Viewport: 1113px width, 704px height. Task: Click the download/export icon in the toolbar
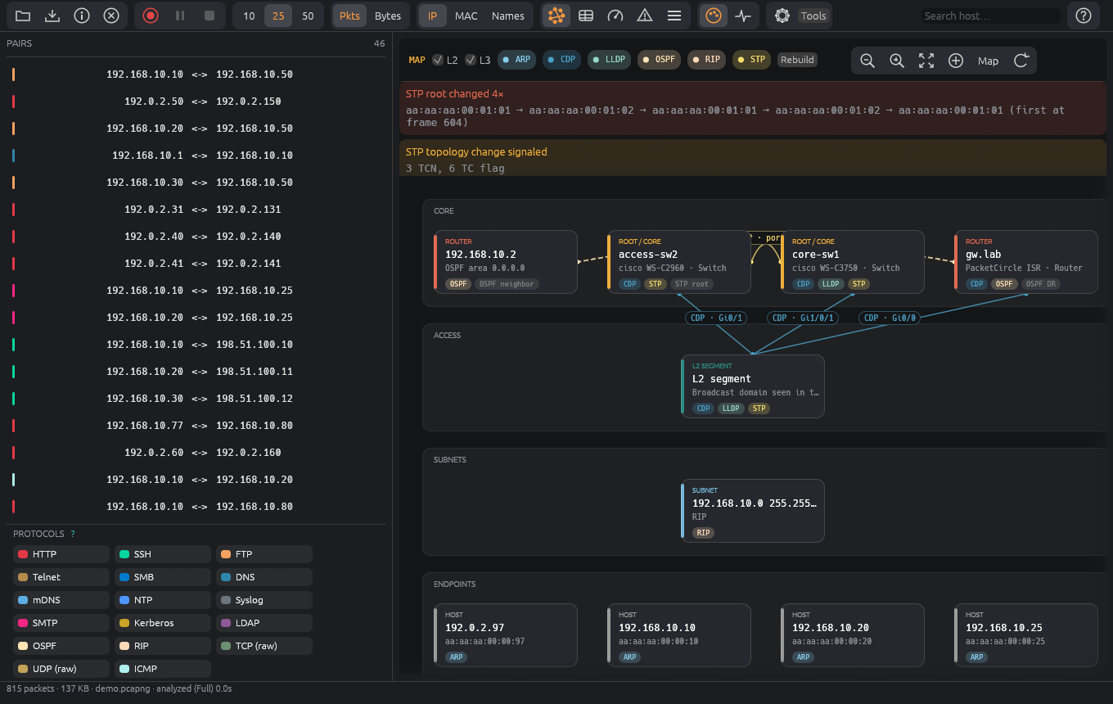[52, 16]
